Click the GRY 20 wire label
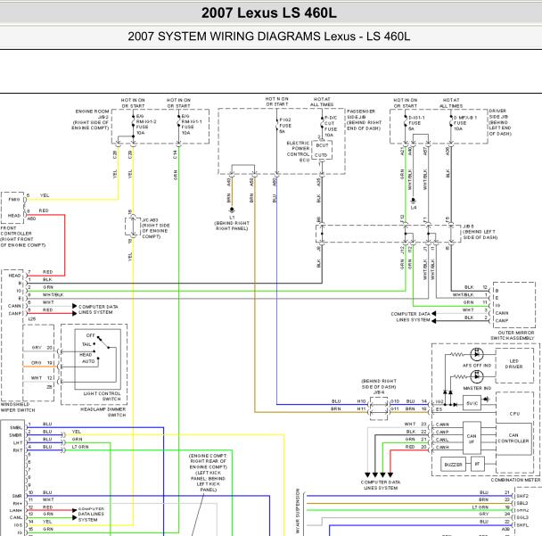 (x=42, y=348)
